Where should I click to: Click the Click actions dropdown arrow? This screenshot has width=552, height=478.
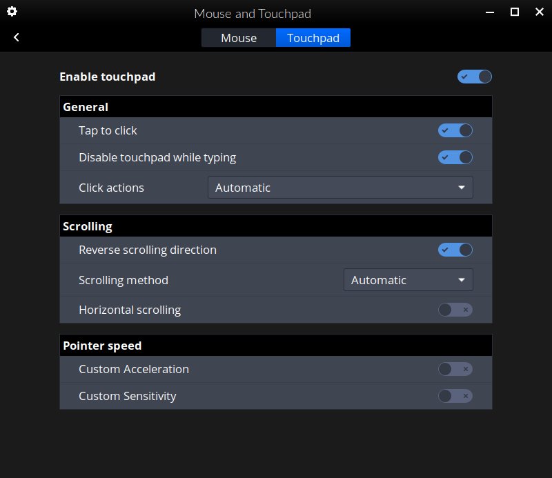coord(462,188)
